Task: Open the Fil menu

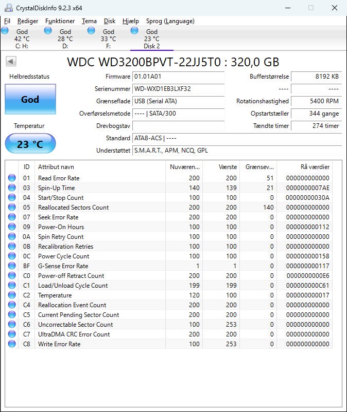Action: 7,21
